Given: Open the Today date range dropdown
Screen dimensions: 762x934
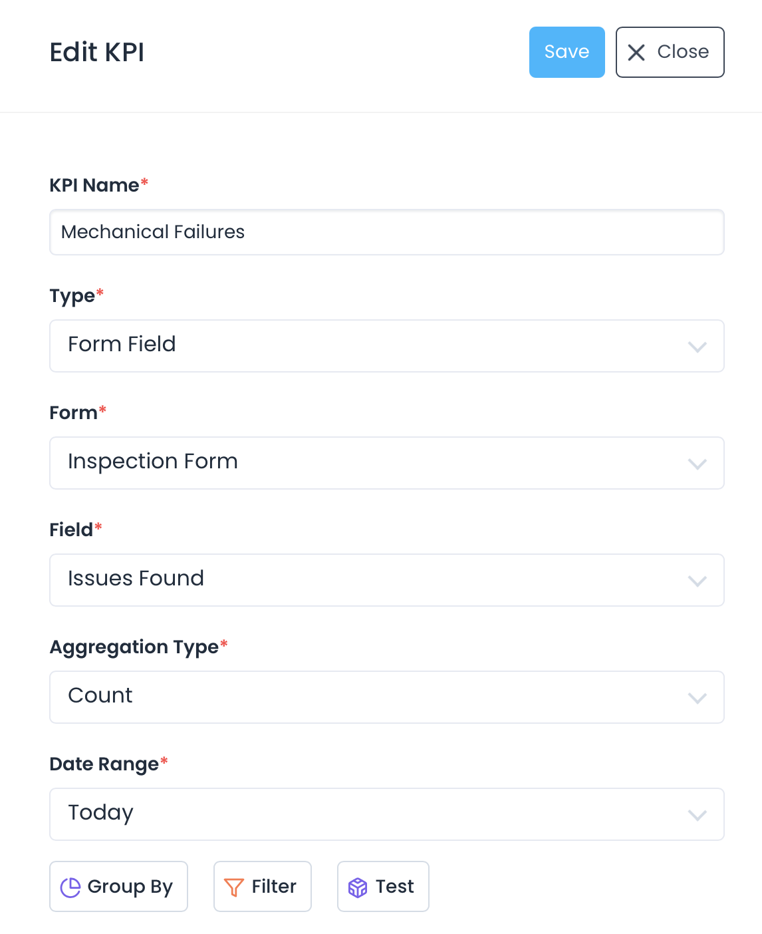Looking at the screenshot, I should click(x=372, y=814).
